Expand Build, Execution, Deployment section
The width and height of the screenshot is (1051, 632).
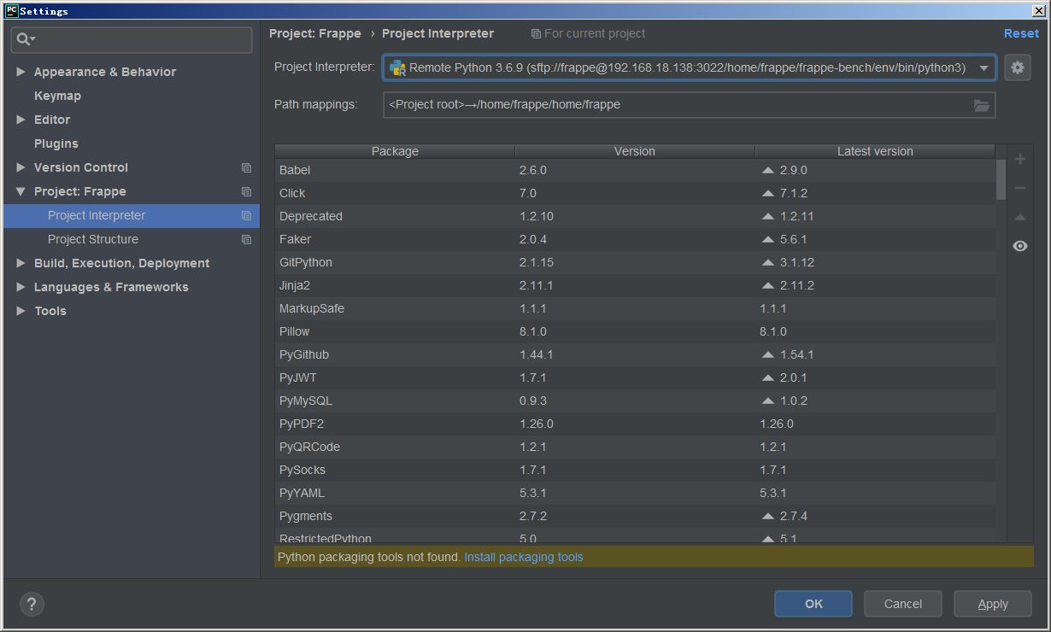(x=21, y=263)
